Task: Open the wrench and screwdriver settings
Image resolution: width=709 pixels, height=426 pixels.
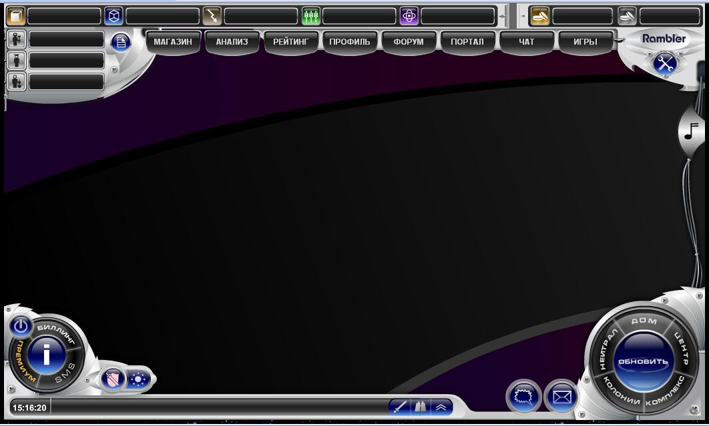Action: pyautogui.click(x=665, y=63)
